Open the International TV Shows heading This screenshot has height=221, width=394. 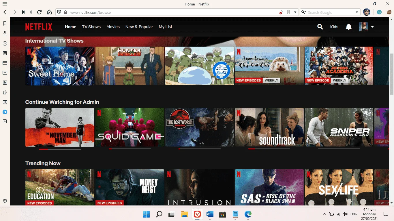pos(54,41)
